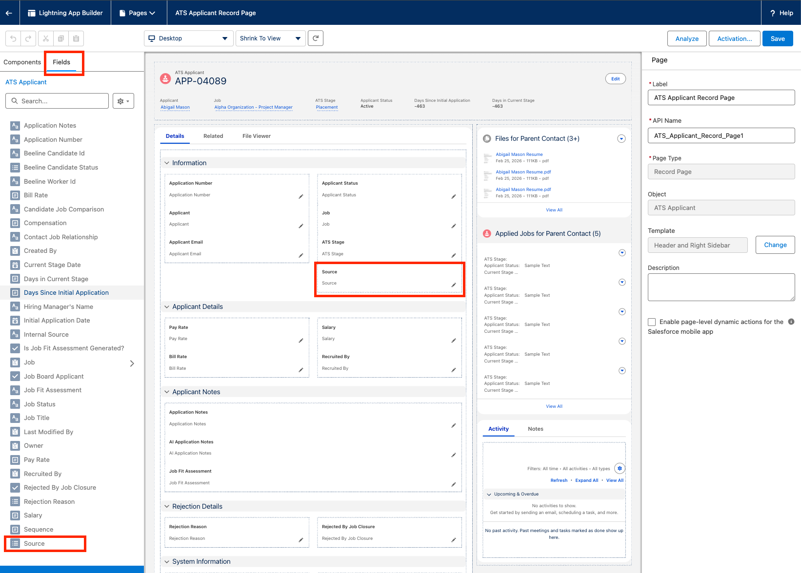The height and width of the screenshot is (573, 801).
Task: Click the Change template button
Action: click(x=775, y=245)
